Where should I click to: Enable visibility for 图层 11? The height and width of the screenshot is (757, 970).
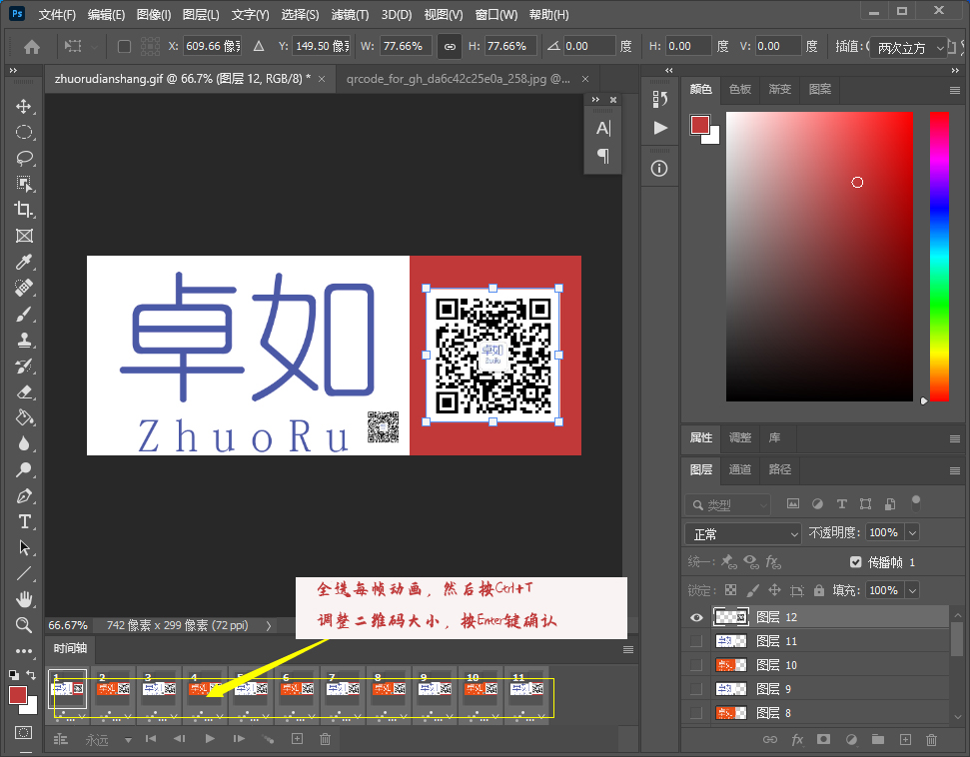(x=696, y=643)
